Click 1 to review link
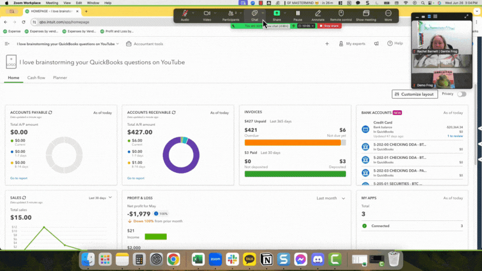Viewport: 482px width, 271px height. click(x=455, y=136)
